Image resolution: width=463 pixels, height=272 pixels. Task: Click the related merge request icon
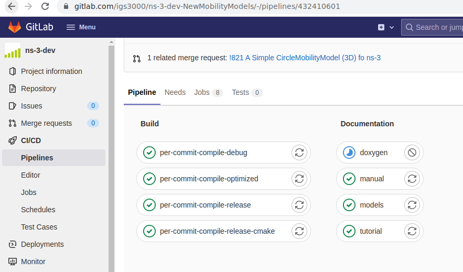click(137, 58)
